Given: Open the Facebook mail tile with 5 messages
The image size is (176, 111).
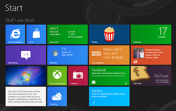Looking at the screenshot, I should point(109,76).
